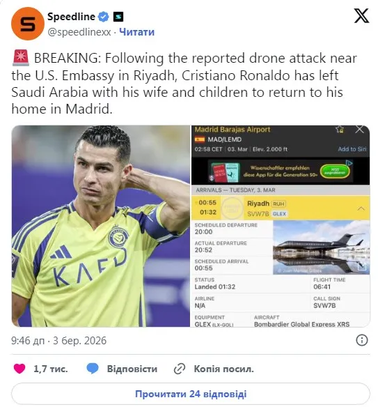
Task: Like the post with heart icon
Action: click(x=19, y=369)
